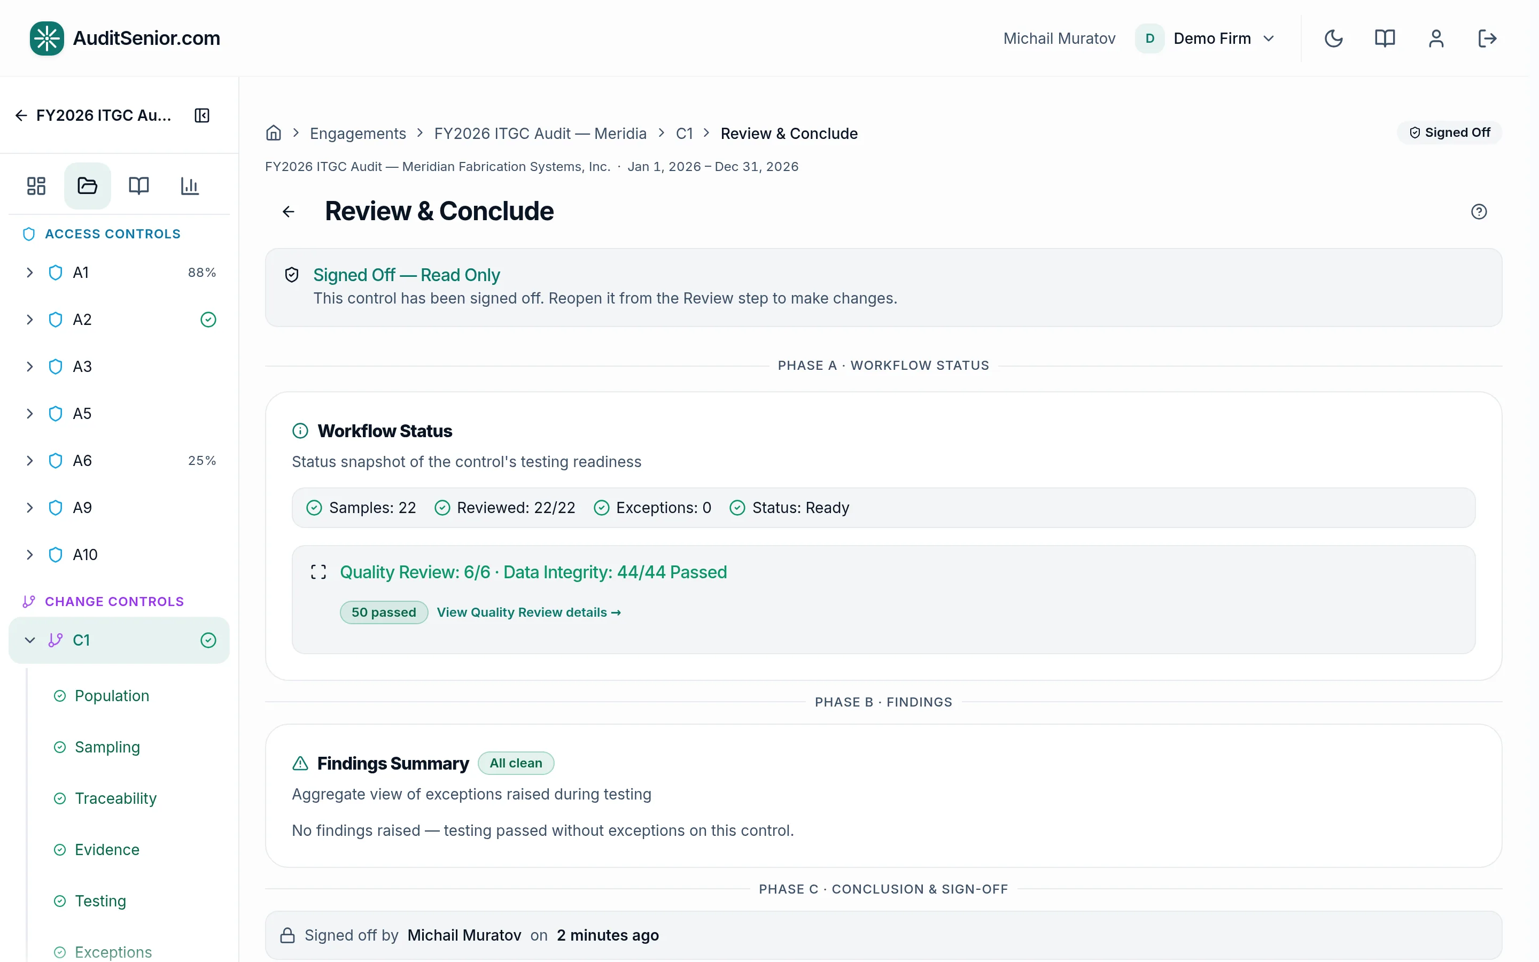Image resolution: width=1539 pixels, height=962 pixels.
Task: Toggle dark mode moon icon
Action: pyautogui.click(x=1333, y=38)
